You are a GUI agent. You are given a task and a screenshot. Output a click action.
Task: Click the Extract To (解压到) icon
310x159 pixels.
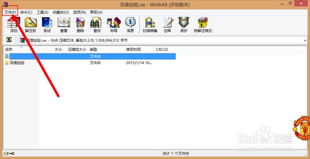coord(31,25)
